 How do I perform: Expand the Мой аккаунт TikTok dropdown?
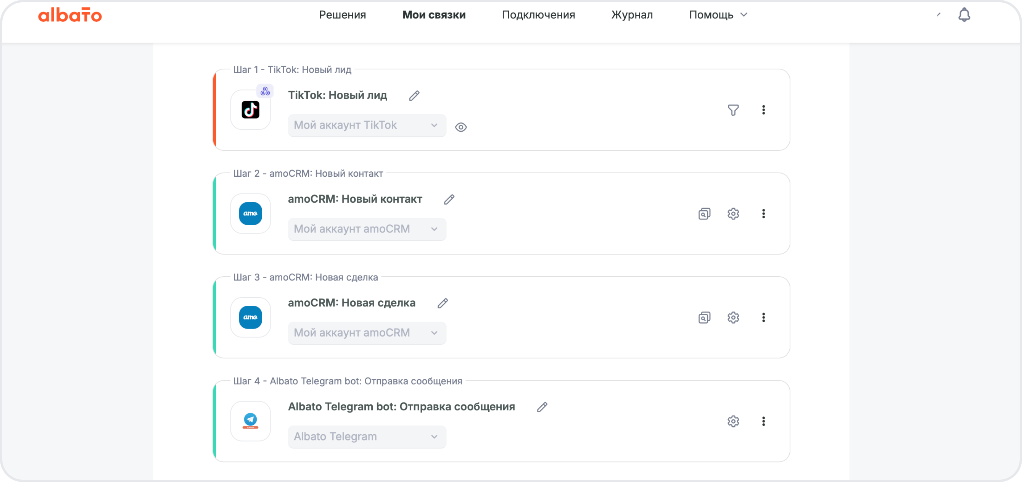pyautogui.click(x=367, y=126)
